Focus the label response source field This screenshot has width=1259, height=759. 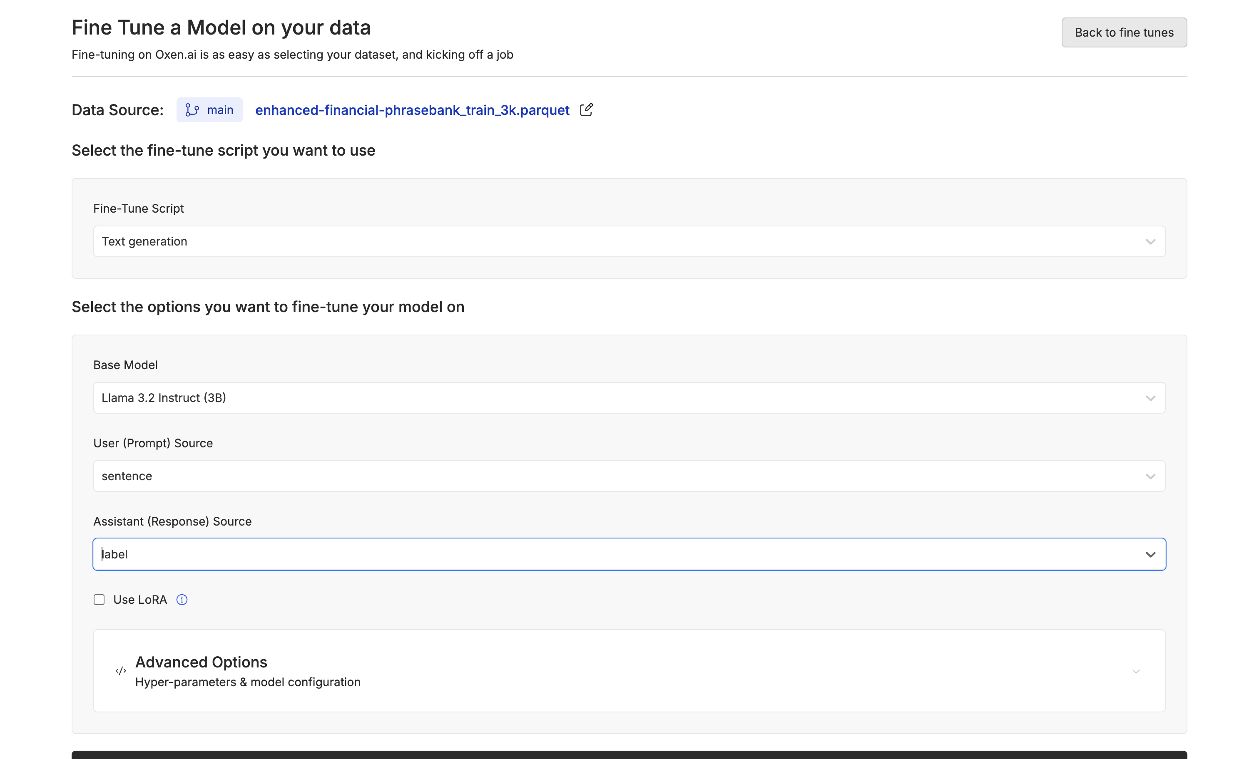pyautogui.click(x=613, y=554)
